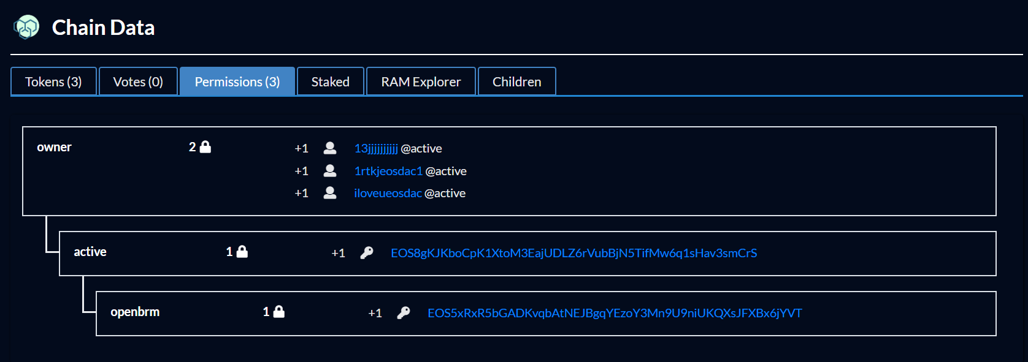Follow the iloveueosdac account link
The height and width of the screenshot is (362, 1028).
click(x=388, y=193)
